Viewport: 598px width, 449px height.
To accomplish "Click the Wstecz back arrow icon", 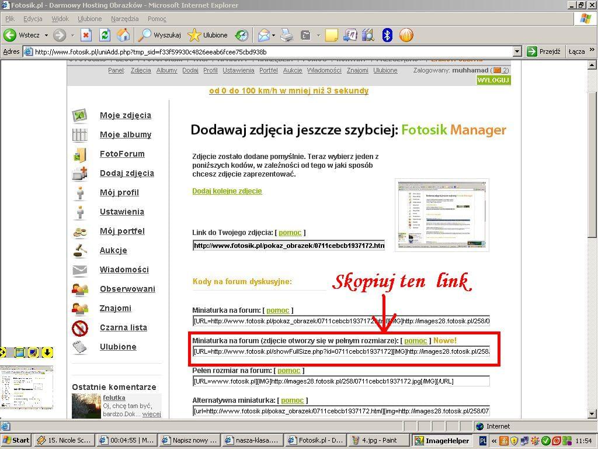I will coord(10,35).
